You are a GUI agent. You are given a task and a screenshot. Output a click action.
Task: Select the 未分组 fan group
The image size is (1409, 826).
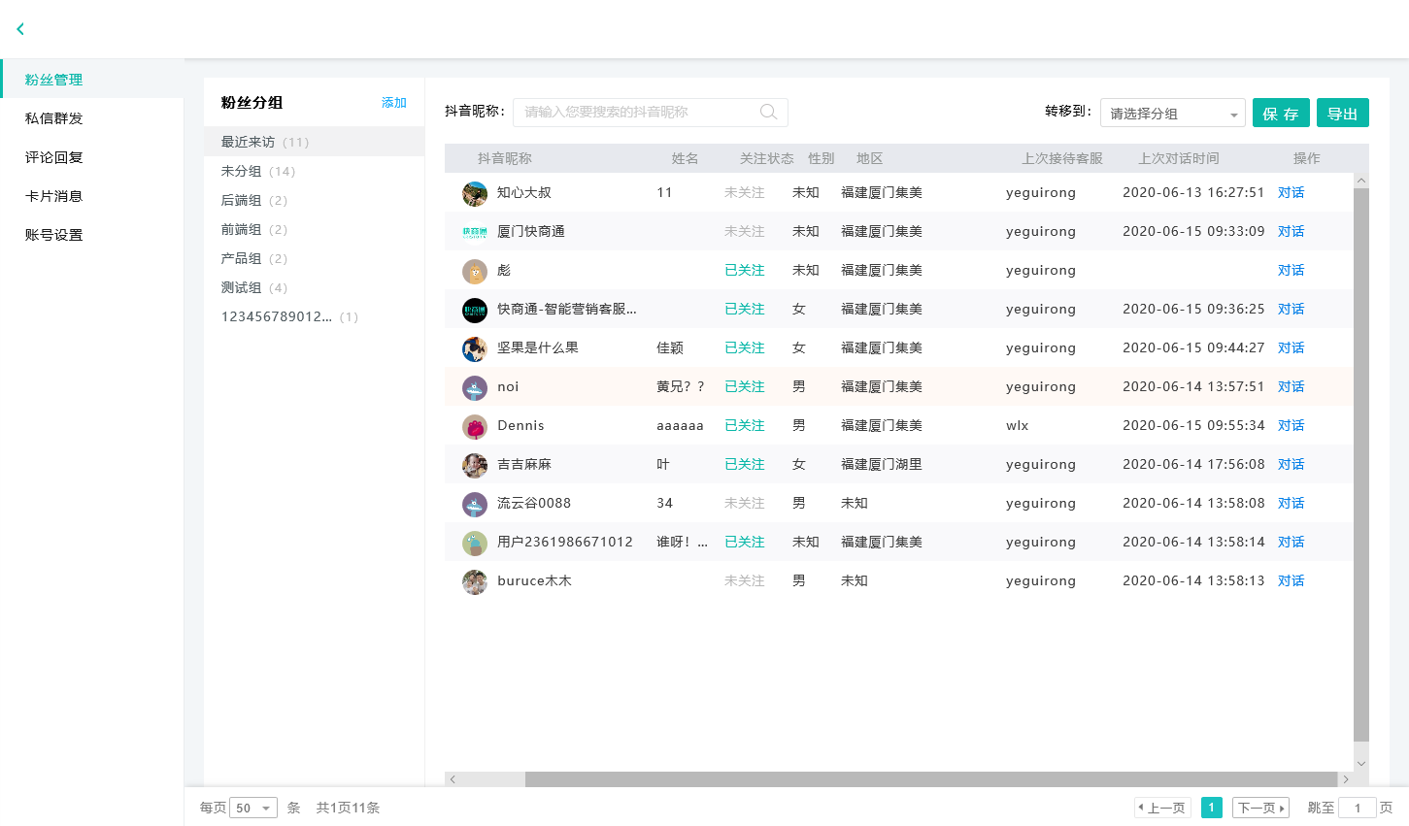(x=242, y=171)
